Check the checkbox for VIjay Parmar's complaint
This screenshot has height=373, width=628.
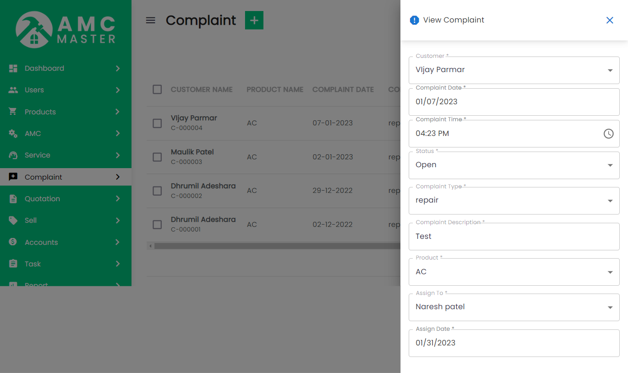point(157,123)
